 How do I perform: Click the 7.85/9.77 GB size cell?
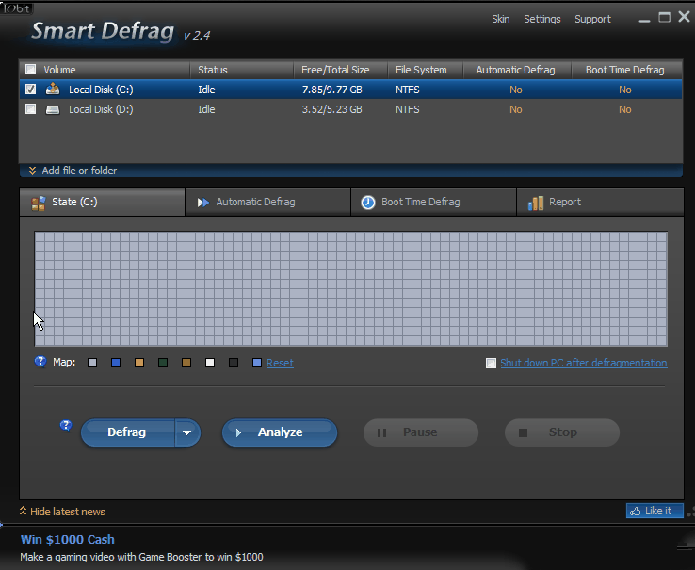click(x=332, y=90)
